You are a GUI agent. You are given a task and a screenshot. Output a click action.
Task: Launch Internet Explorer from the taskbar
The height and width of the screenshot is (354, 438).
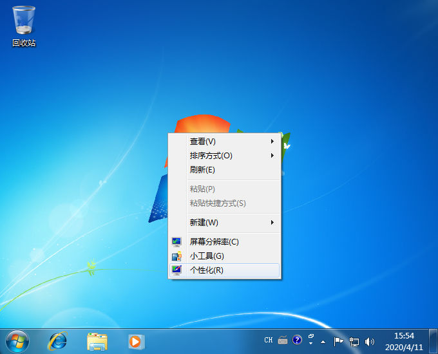tap(57, 340)
